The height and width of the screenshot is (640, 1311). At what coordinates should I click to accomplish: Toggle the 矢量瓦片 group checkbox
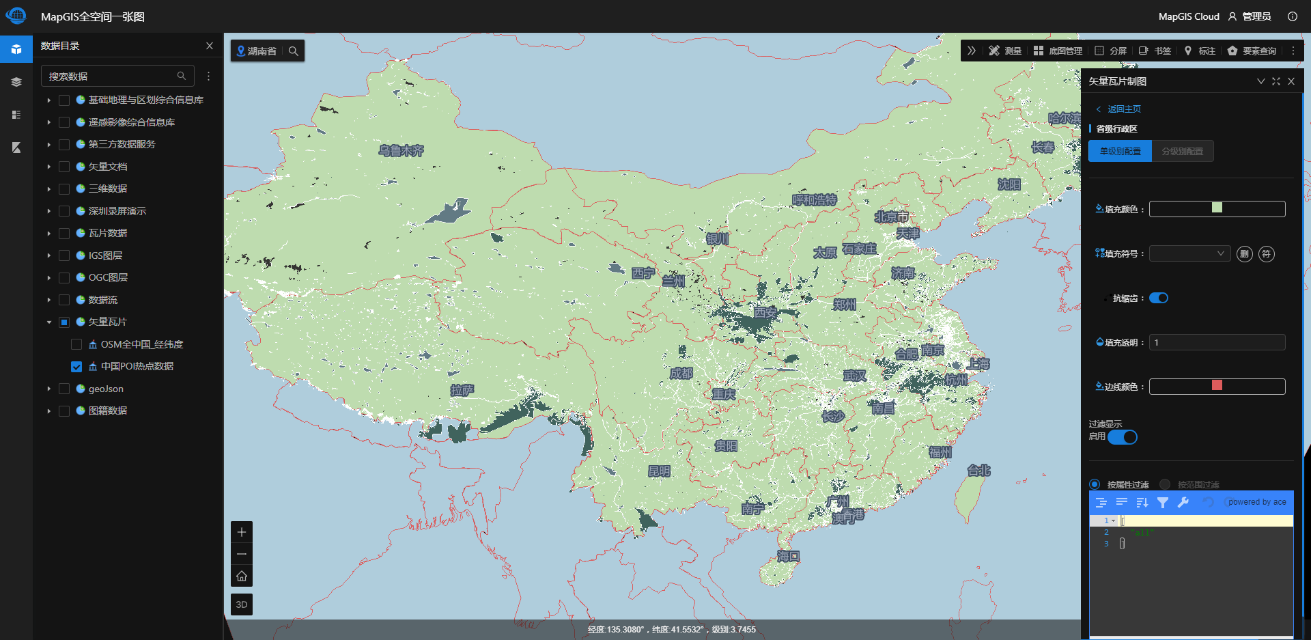click(64, 322)
